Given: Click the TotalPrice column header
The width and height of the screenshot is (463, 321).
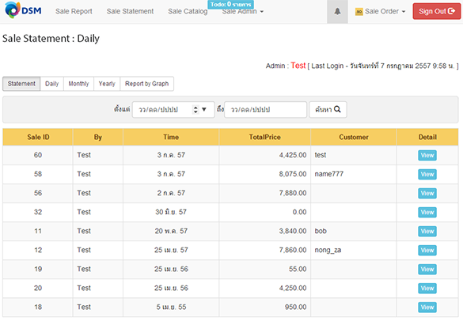Looking at the screenshot, I should click(265, 138).
